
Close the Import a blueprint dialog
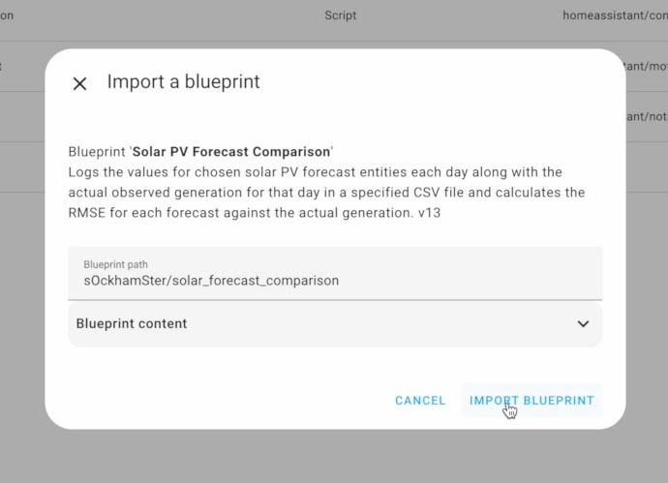pyautogui.click(x=79, y=83)
